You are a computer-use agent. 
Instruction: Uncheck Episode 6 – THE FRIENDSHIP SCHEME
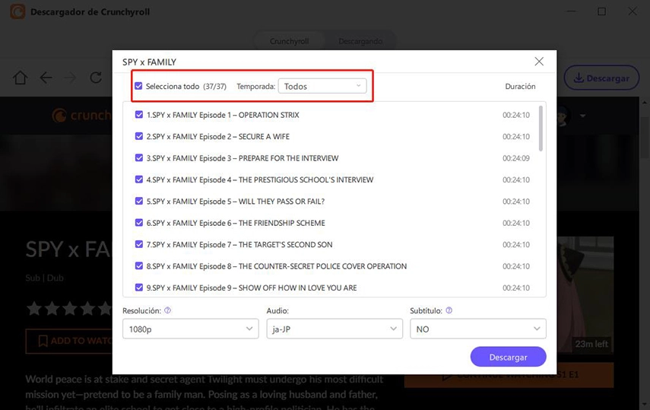click(x=139, y=222)
